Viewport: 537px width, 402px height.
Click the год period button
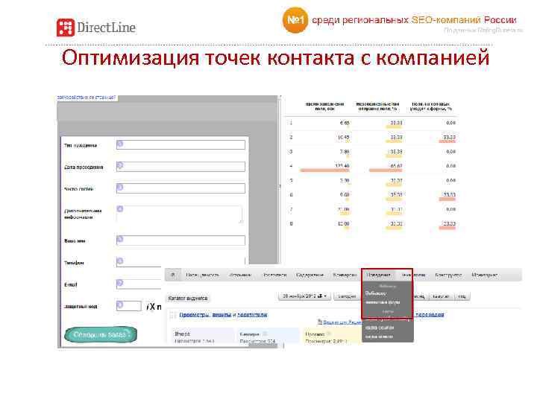point(462,296)
